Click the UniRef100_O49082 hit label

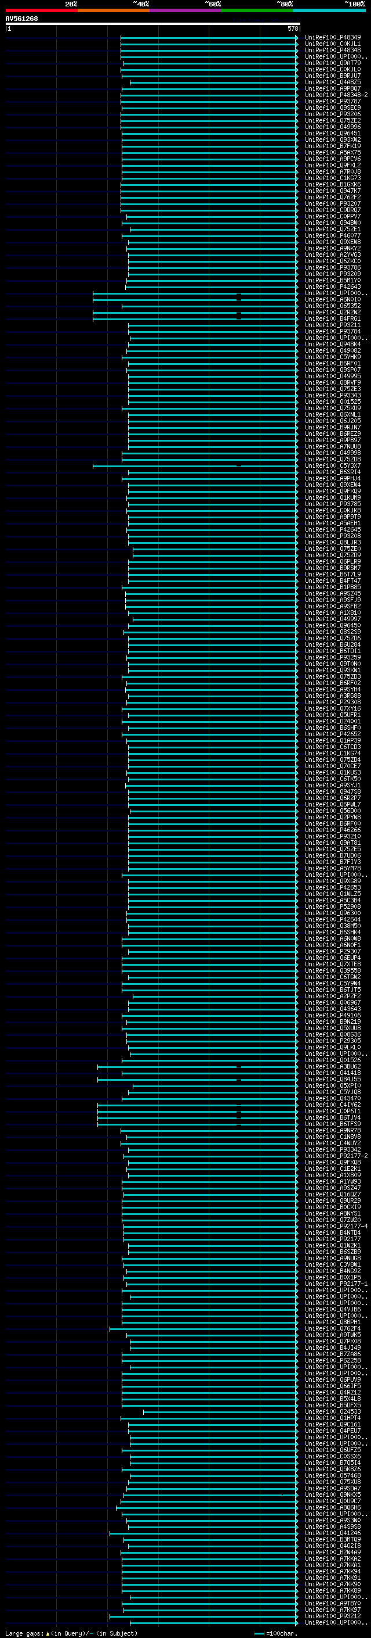pos(333,350)
